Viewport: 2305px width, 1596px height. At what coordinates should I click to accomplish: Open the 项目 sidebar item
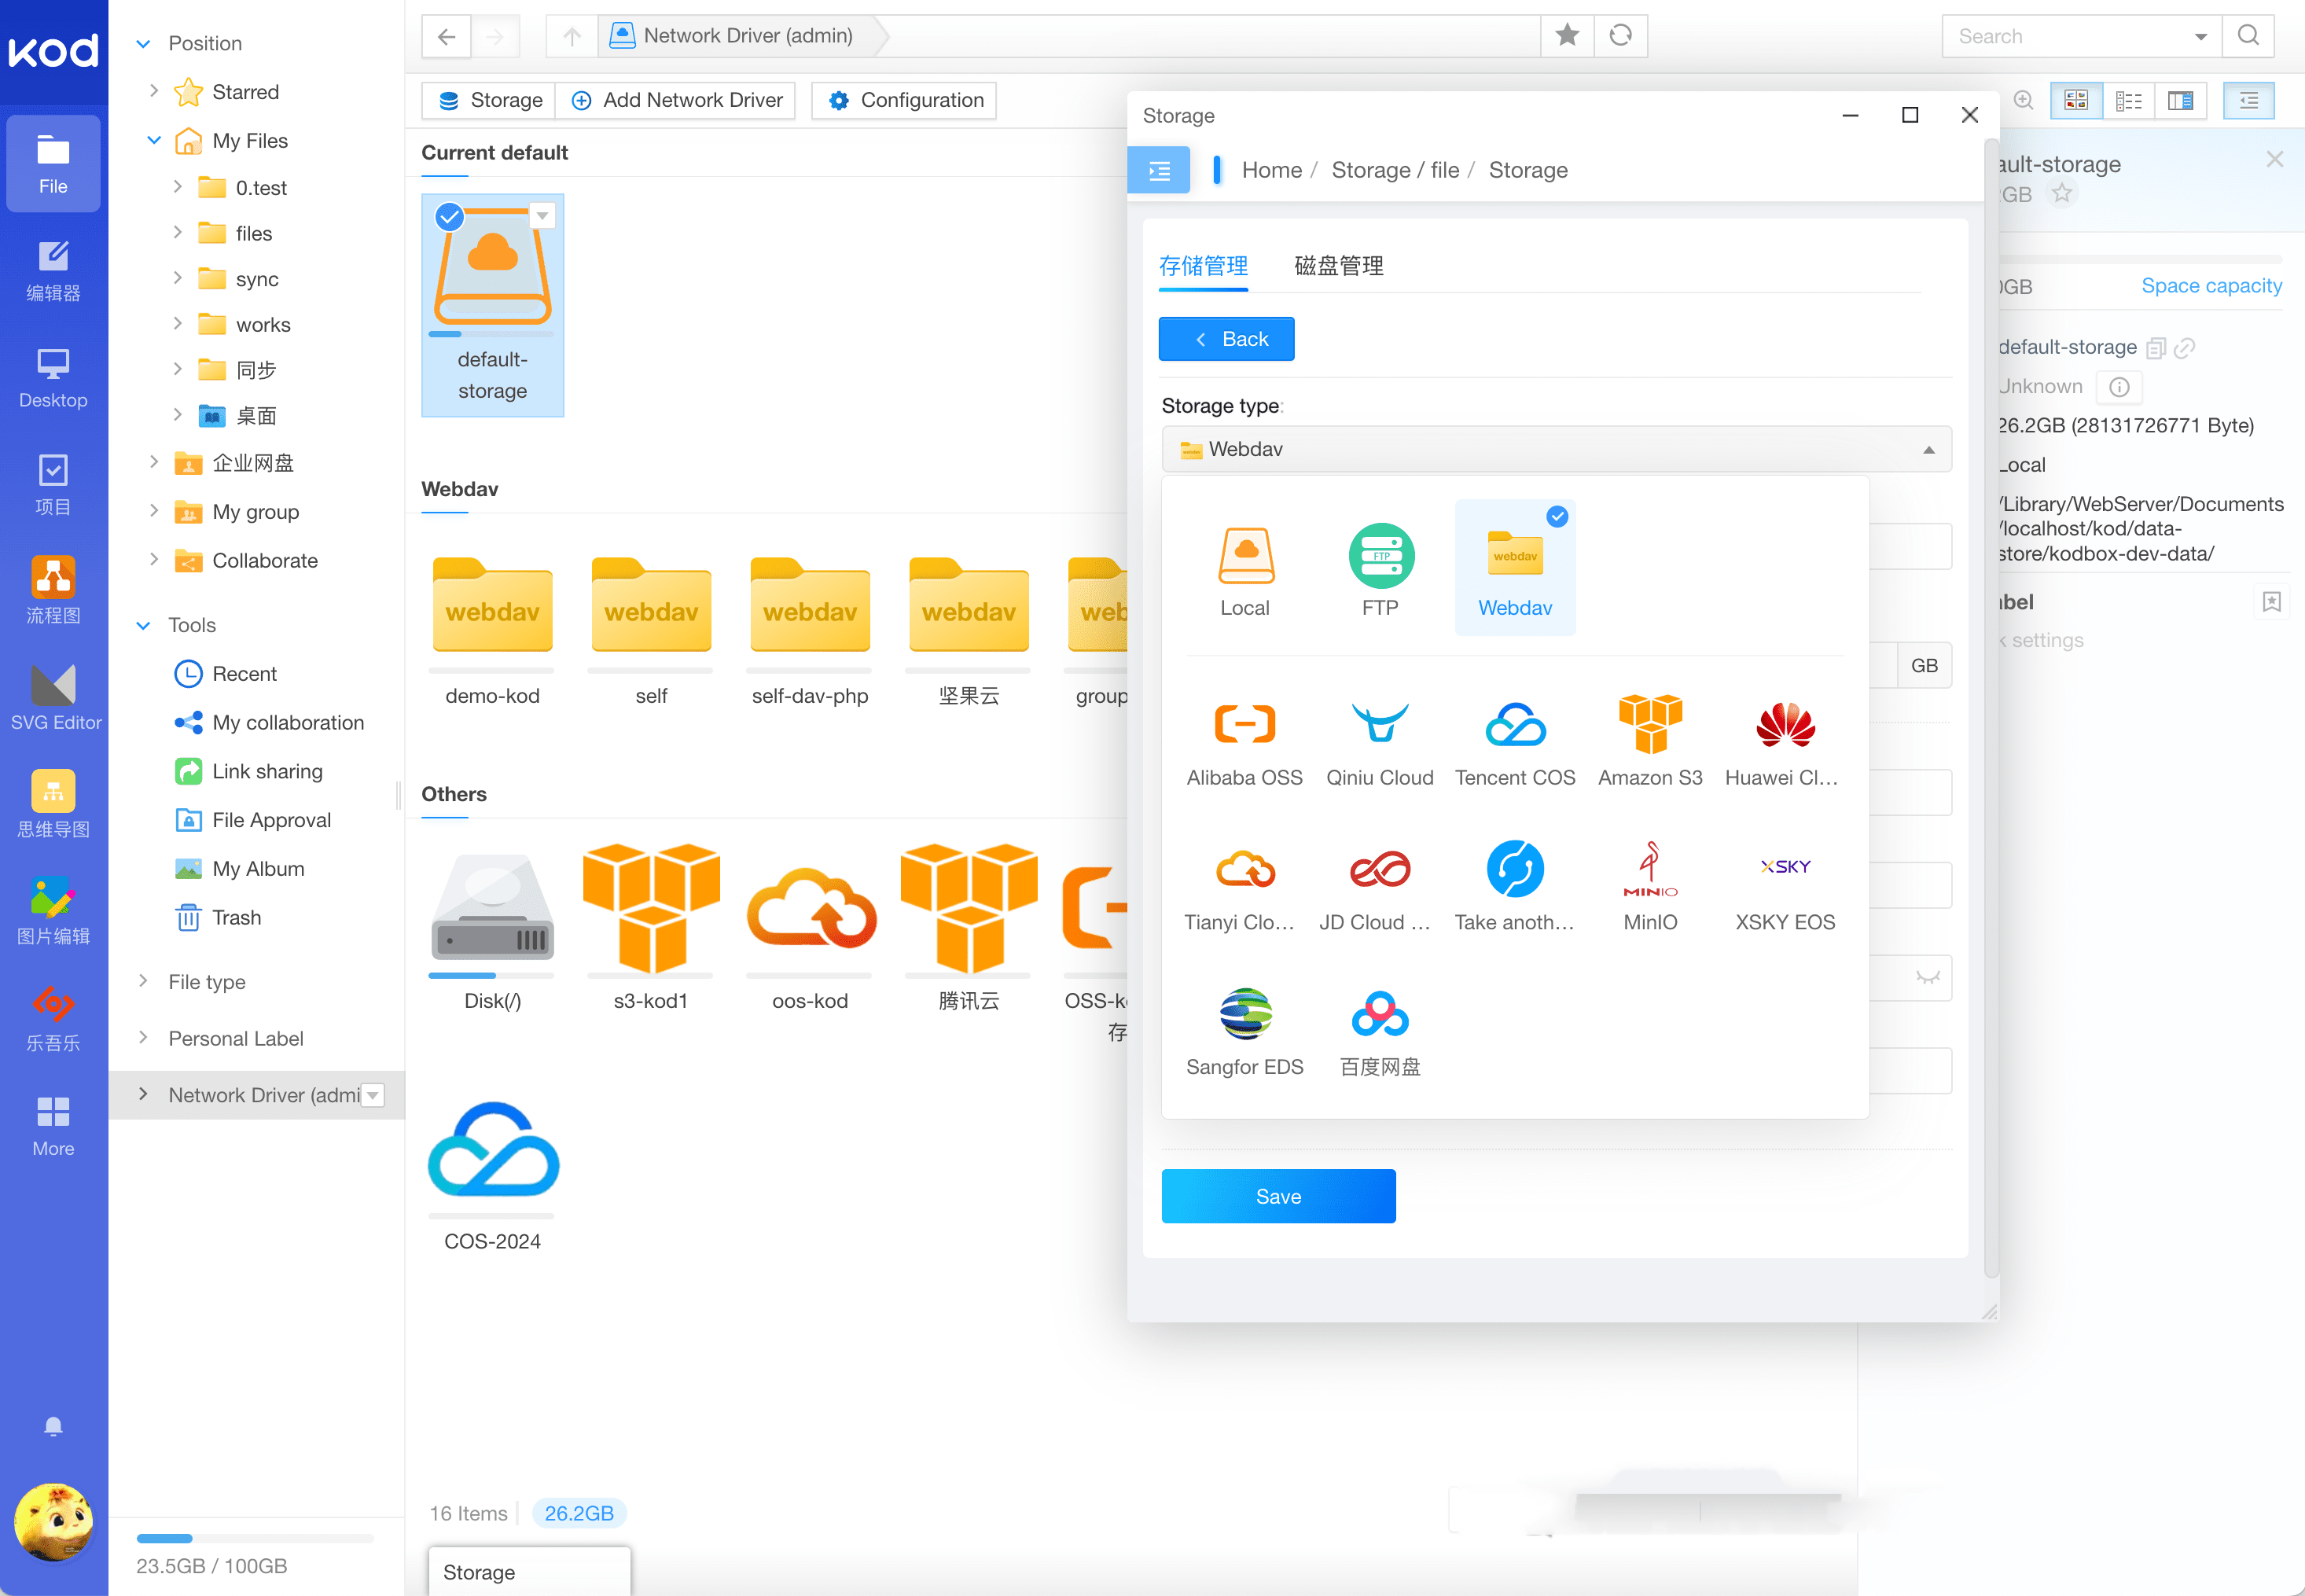pos(53,485)
